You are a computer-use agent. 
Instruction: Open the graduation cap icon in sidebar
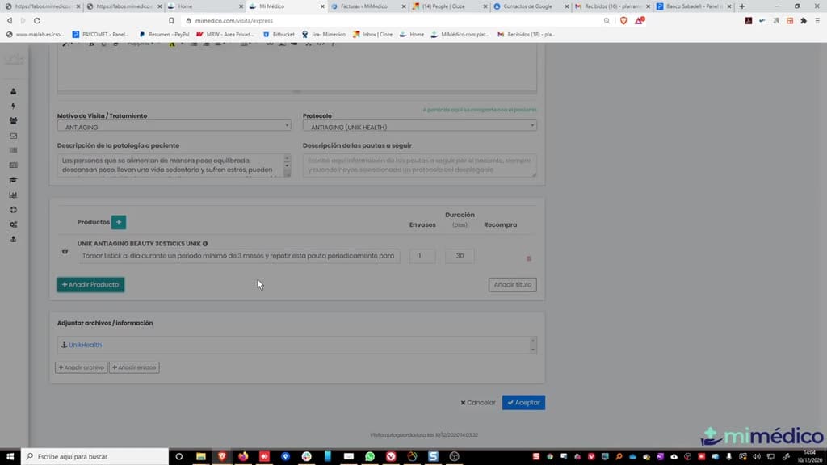[13, 180]
